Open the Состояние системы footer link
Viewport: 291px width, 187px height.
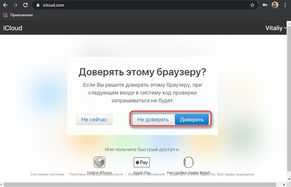(47, 174)
